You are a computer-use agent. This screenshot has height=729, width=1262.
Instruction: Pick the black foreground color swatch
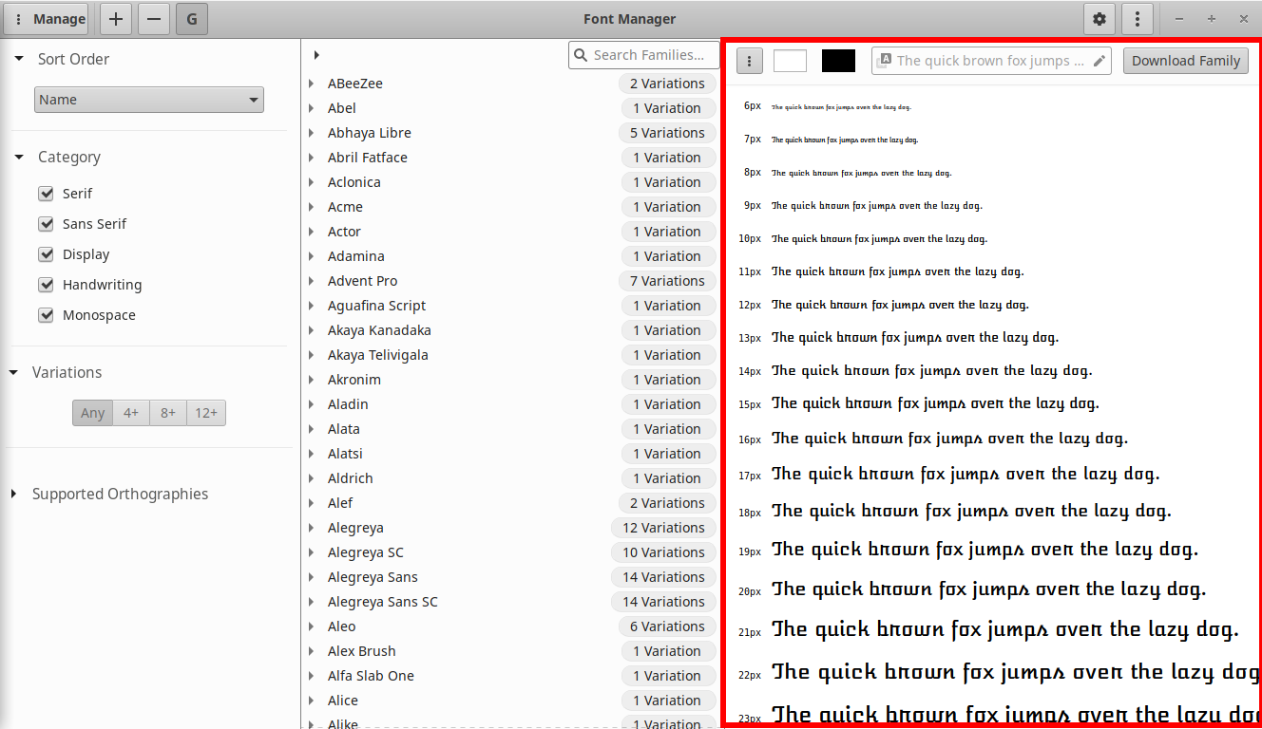[x=838, y=61]
